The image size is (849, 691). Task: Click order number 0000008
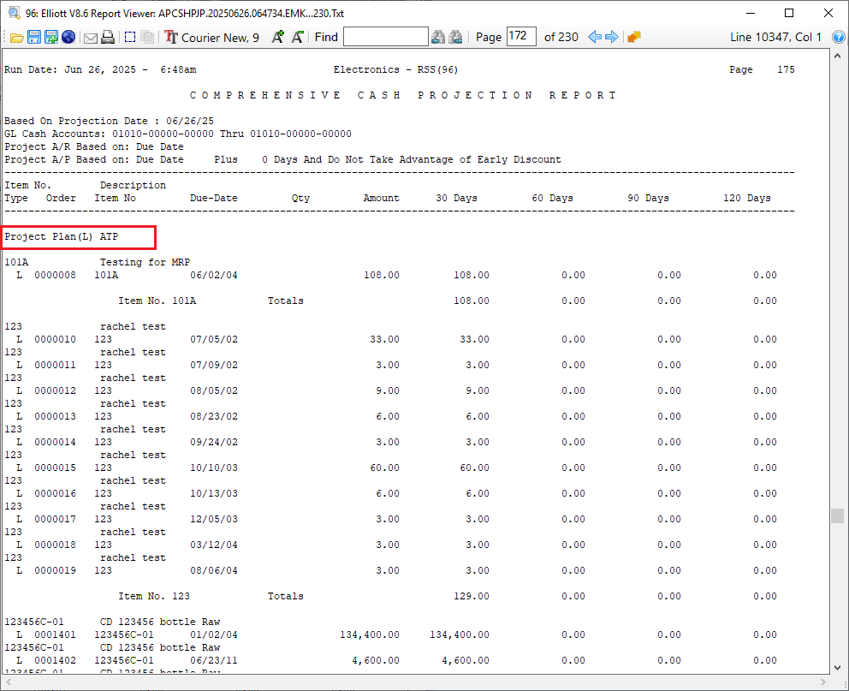tap(56, 275)
